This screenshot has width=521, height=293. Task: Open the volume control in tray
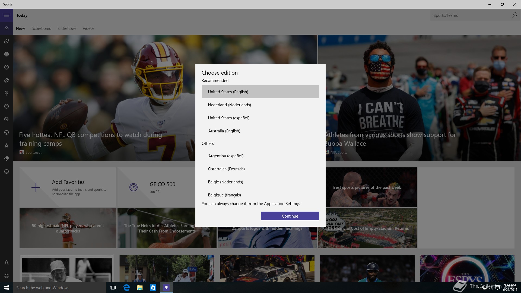[491, 288]
